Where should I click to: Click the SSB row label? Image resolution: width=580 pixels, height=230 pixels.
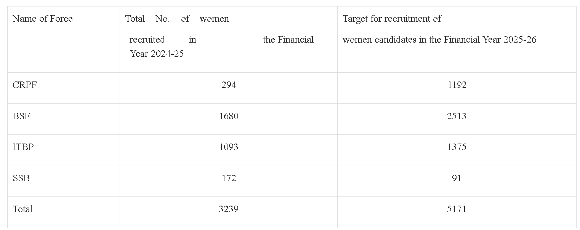[x=21, y=178]
